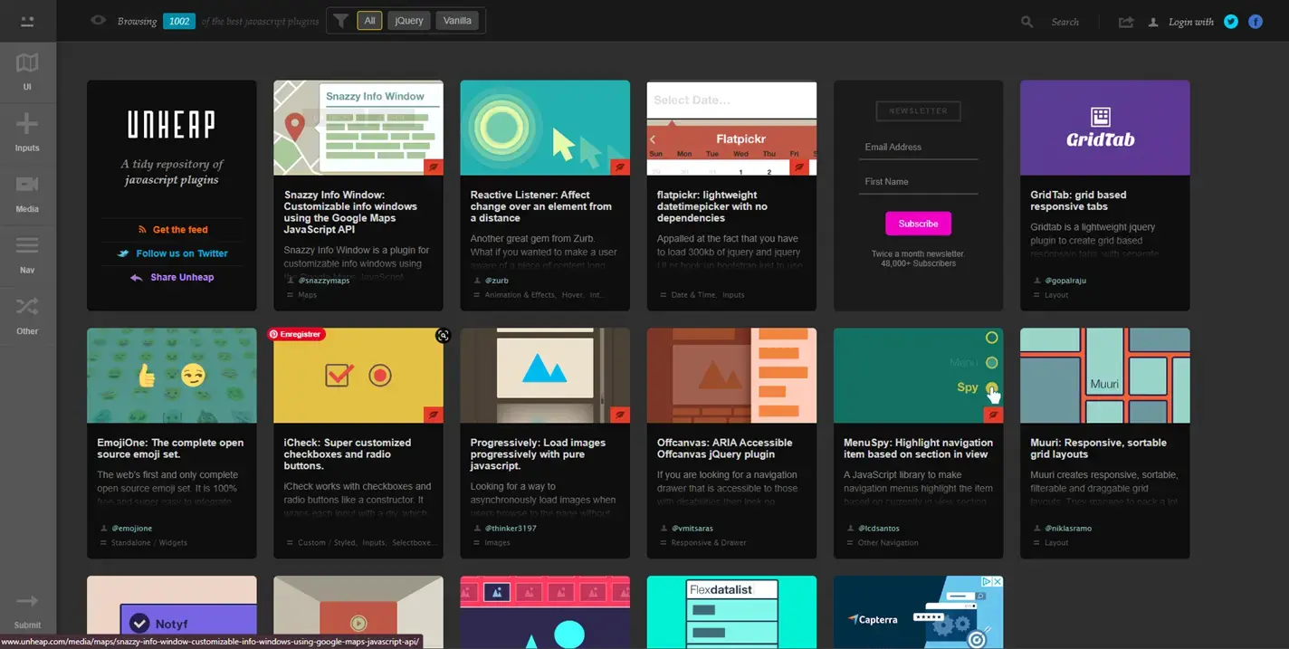Viewport: 1289px width, 649px height.
Task: Open the Offcanvas thumbnail
Action: [x=731, y=376]
